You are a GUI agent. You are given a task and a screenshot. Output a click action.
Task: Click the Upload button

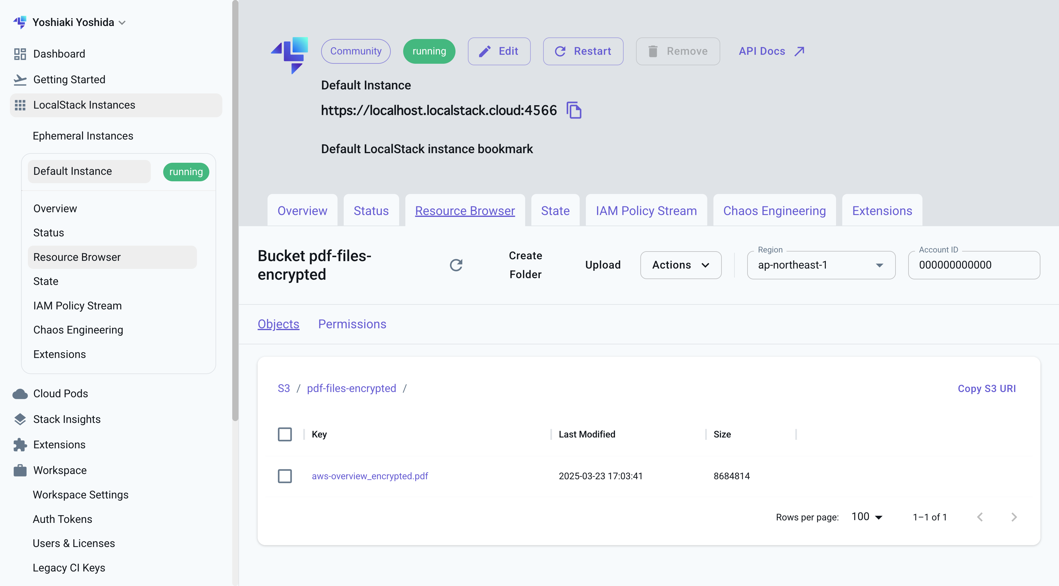[603, 265]
